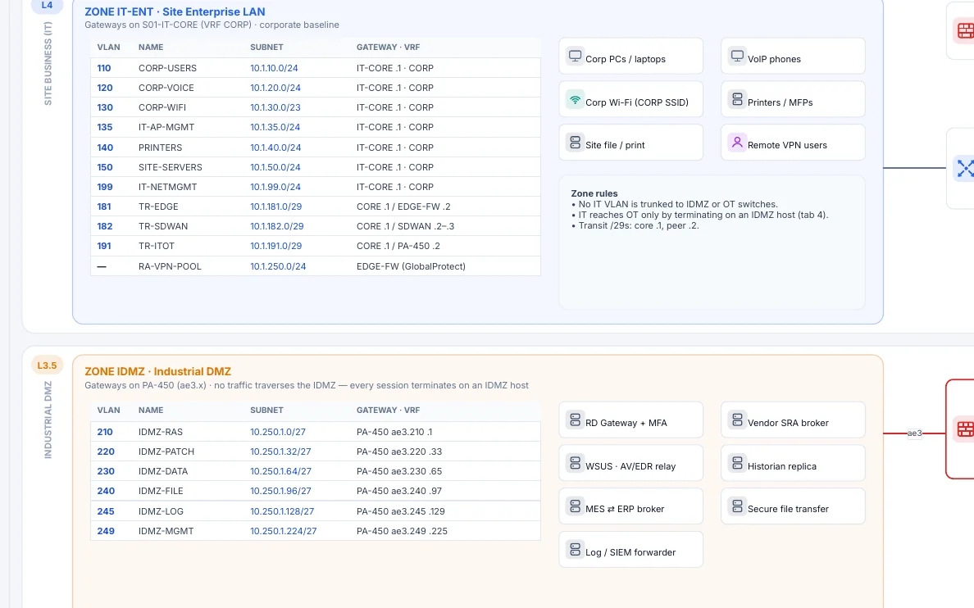Image resolution: width=974 pixels, height=608 pixels.
Task: Open subnet link 10.250.1.96/27
Action: tap(280, 491)
